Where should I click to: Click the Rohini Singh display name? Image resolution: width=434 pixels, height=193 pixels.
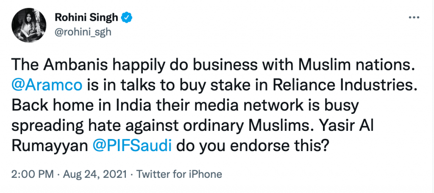pyautogui.click(x=87, y=18)
